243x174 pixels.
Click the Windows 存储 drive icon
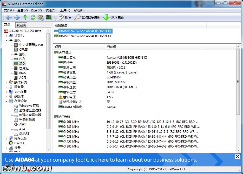coord(16,106)
